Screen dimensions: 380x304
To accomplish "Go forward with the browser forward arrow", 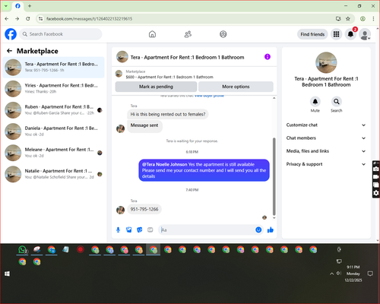I will point(17,19).
